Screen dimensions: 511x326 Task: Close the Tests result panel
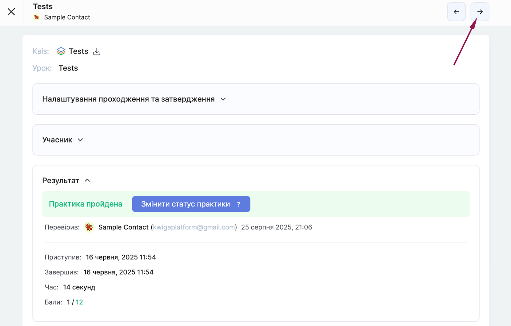tap(11, 12)
